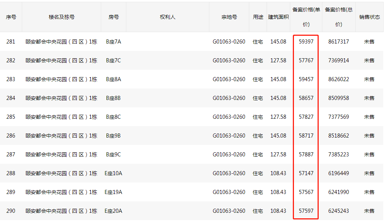Click the 宗地号 column header
387x222 pixels.
229,17
